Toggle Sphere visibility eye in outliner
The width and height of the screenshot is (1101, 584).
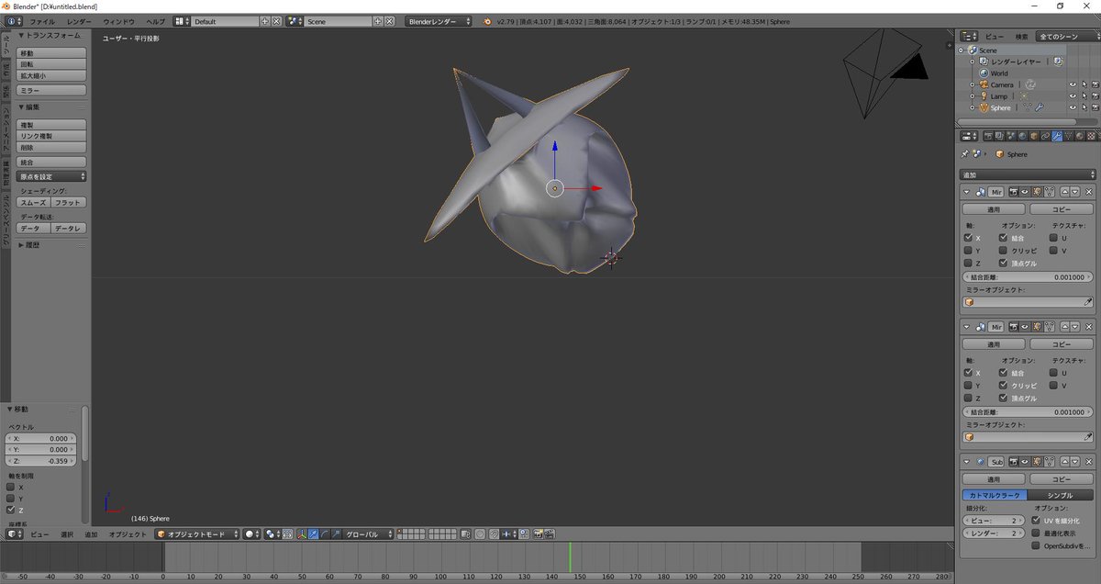[1072, 107]
